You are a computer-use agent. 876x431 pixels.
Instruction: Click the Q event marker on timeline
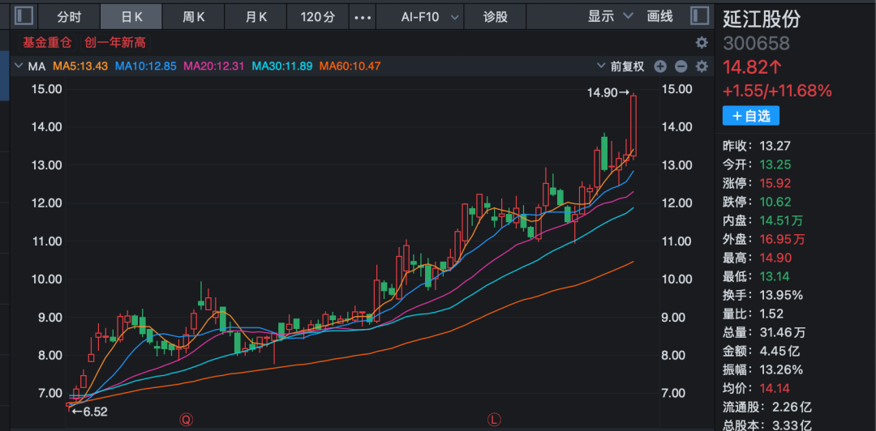tap(186, 420)
